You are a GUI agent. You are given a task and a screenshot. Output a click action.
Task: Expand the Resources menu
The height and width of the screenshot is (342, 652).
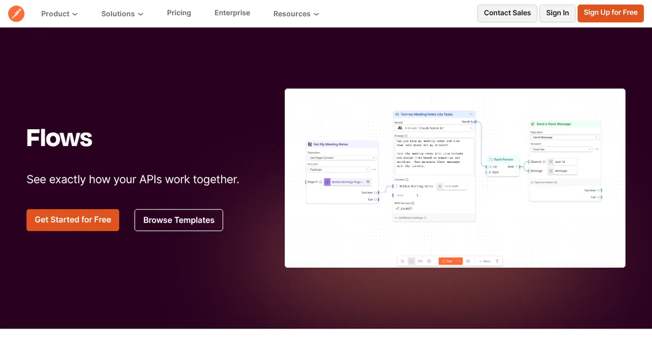(296, 14)
